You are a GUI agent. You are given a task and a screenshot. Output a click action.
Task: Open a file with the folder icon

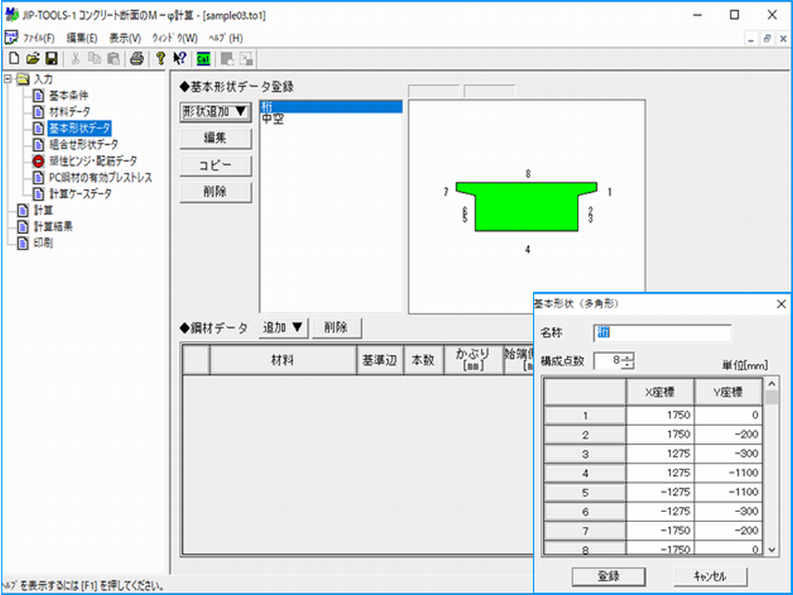coord(33,58)
